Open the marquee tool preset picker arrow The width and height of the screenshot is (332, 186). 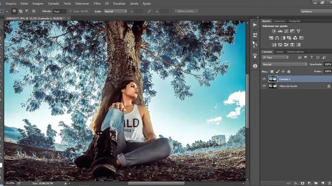click(x=7, y=11)
